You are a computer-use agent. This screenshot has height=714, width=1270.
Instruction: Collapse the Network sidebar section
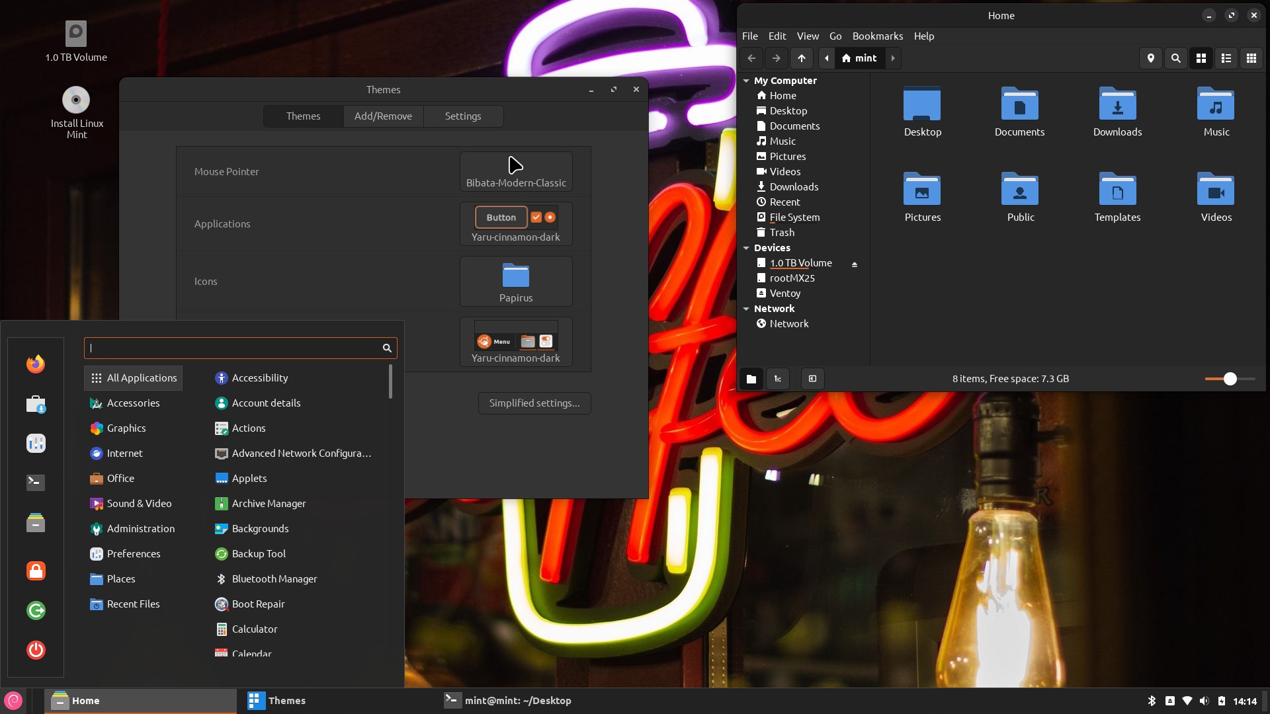click(x=746, y=309)
